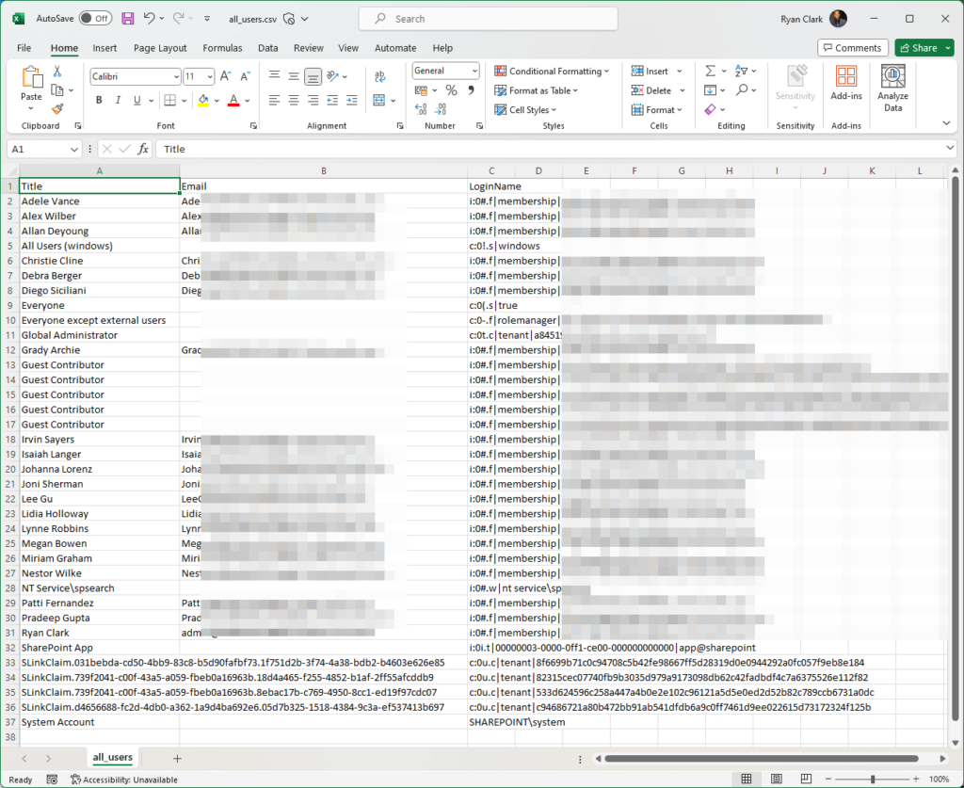This screenshot has height=788, width=964.
Task: Click the Fill down icon
Action: click(710, 89)
